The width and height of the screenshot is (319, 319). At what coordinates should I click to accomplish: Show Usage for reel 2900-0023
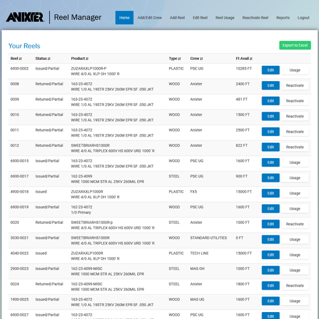295,270
